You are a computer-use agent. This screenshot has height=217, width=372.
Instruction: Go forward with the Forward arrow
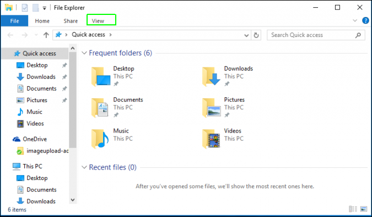point(25,35)
